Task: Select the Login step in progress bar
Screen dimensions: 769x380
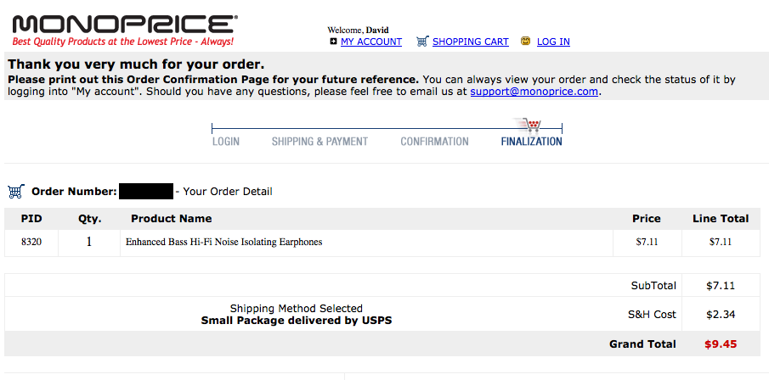Action: click(x=226, y=142)
